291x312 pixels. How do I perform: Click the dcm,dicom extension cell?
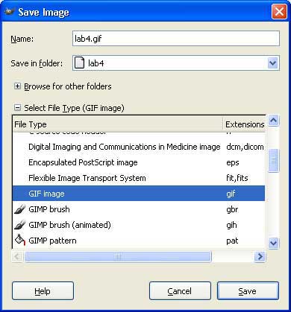tap(245, 147)
